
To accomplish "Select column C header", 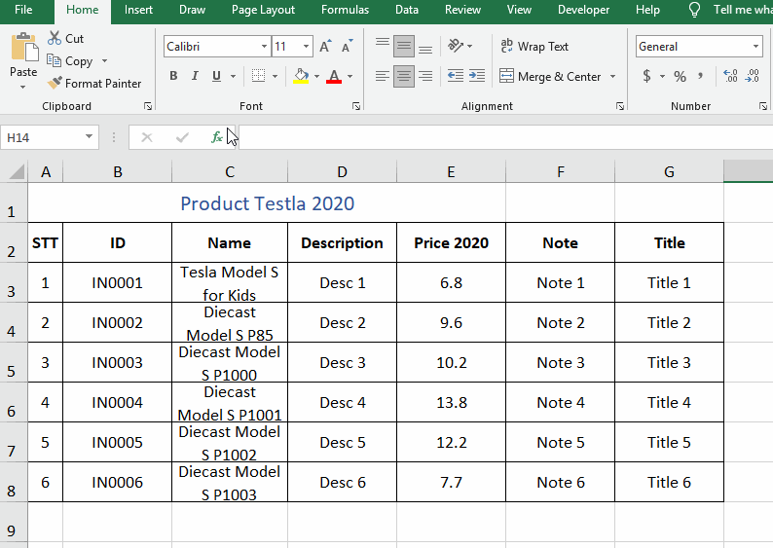I will 230,171.
